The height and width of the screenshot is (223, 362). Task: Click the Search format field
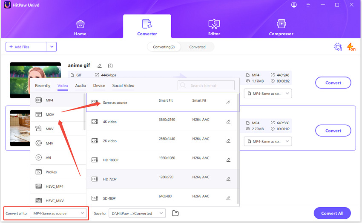206,86
